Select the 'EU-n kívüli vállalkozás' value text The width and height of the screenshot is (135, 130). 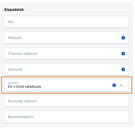pyautogui.click(x=24, y=87)
